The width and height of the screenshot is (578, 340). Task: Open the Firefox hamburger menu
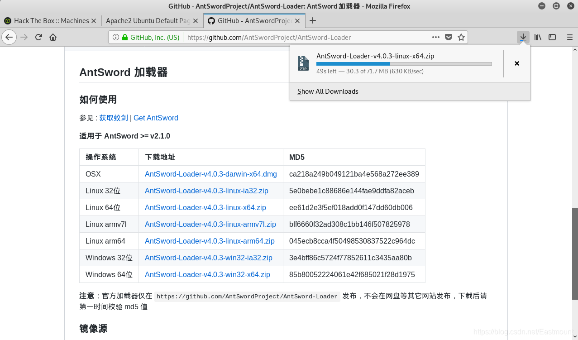569,37
